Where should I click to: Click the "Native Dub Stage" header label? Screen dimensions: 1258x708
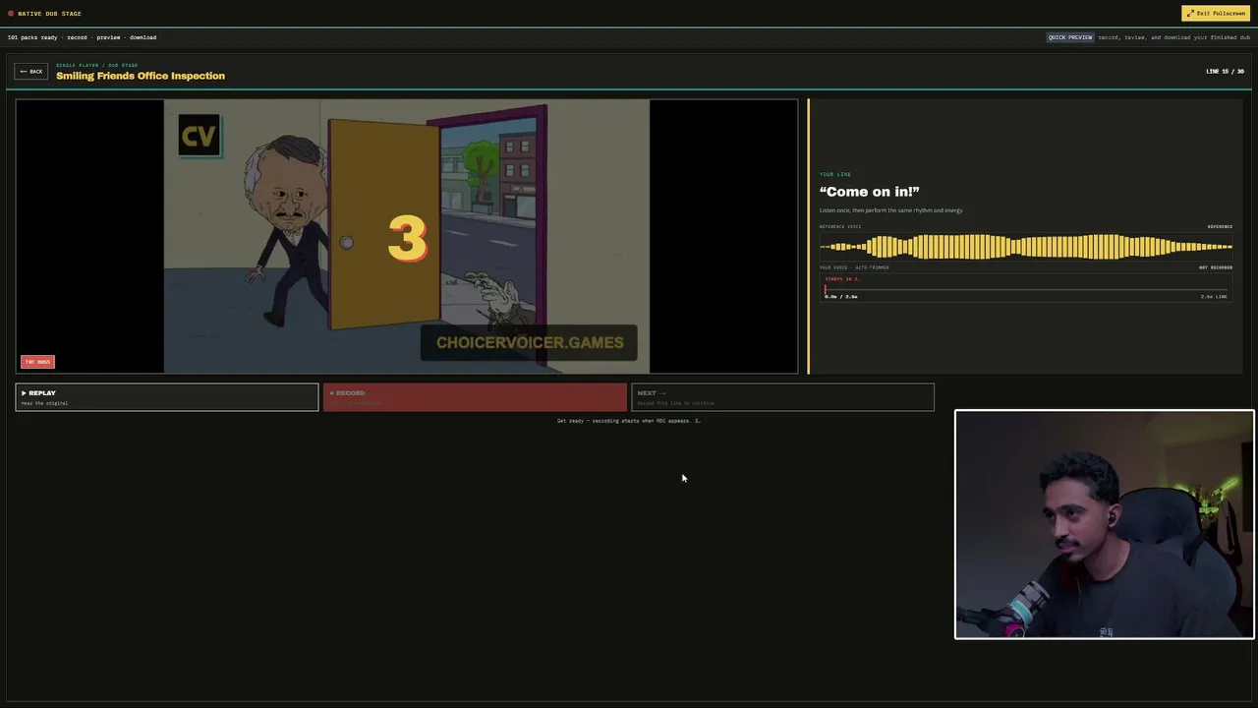49,14
